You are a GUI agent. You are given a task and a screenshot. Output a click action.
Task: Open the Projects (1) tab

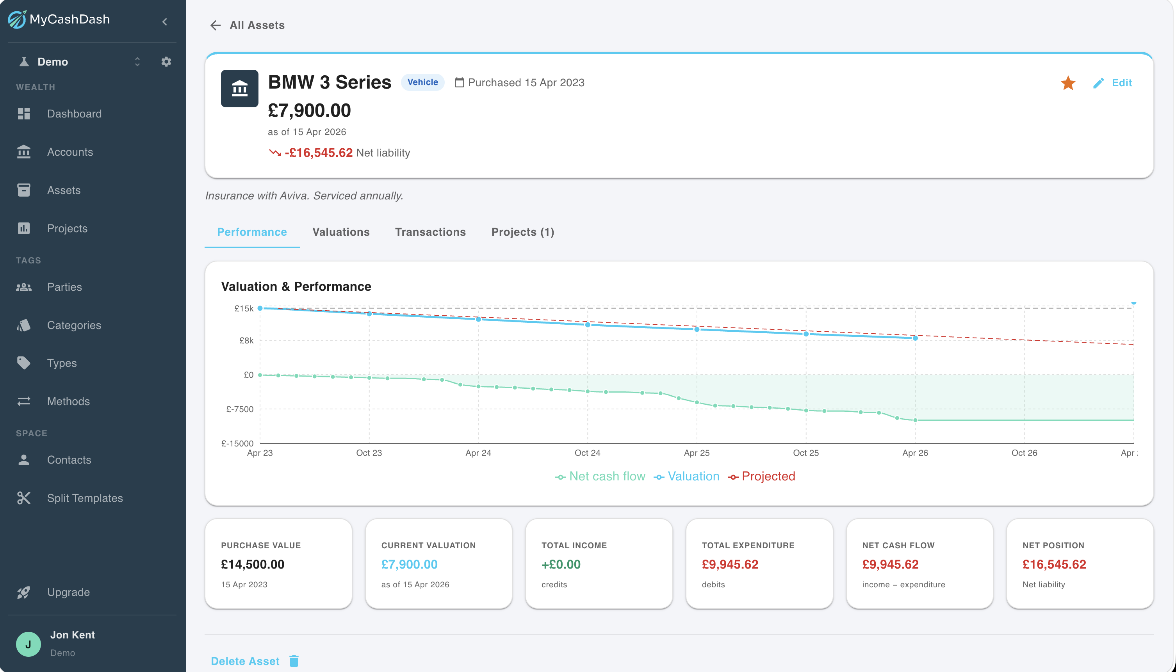coord(523,232)
